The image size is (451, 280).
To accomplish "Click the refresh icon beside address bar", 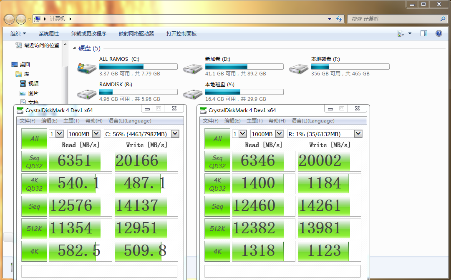I will pyautogui.click(x=340, y=19).
